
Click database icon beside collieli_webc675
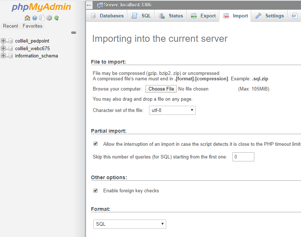11,48
